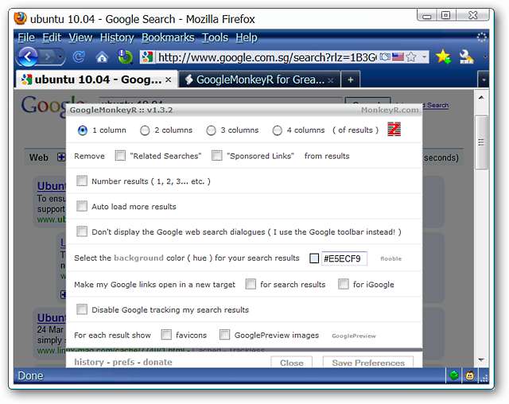The height and width of the screenshot is (404, 509).
Task: Open the Edit menu
Action: click(x=52, y=37)
